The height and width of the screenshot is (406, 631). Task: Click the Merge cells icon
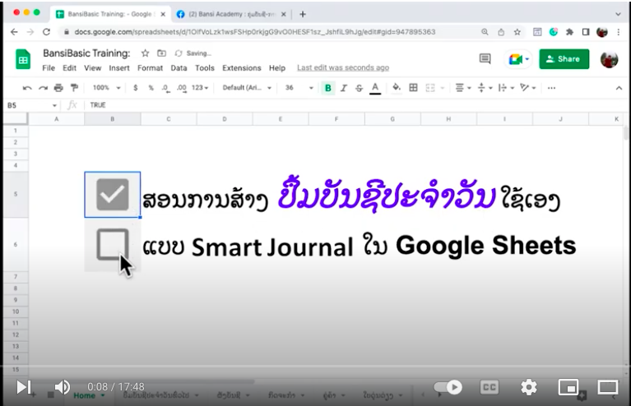pyautogui.click(x=430, y=88)
